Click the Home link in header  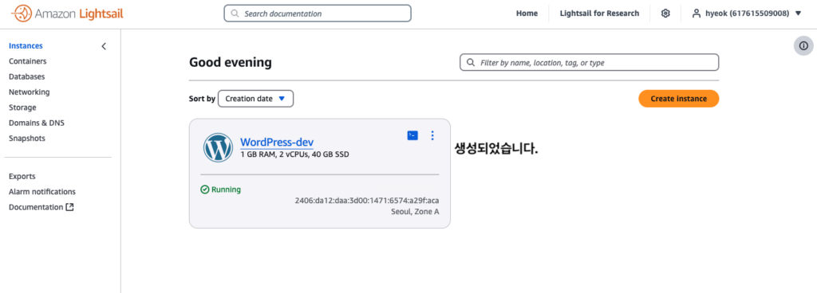click(x=527, y=14)
